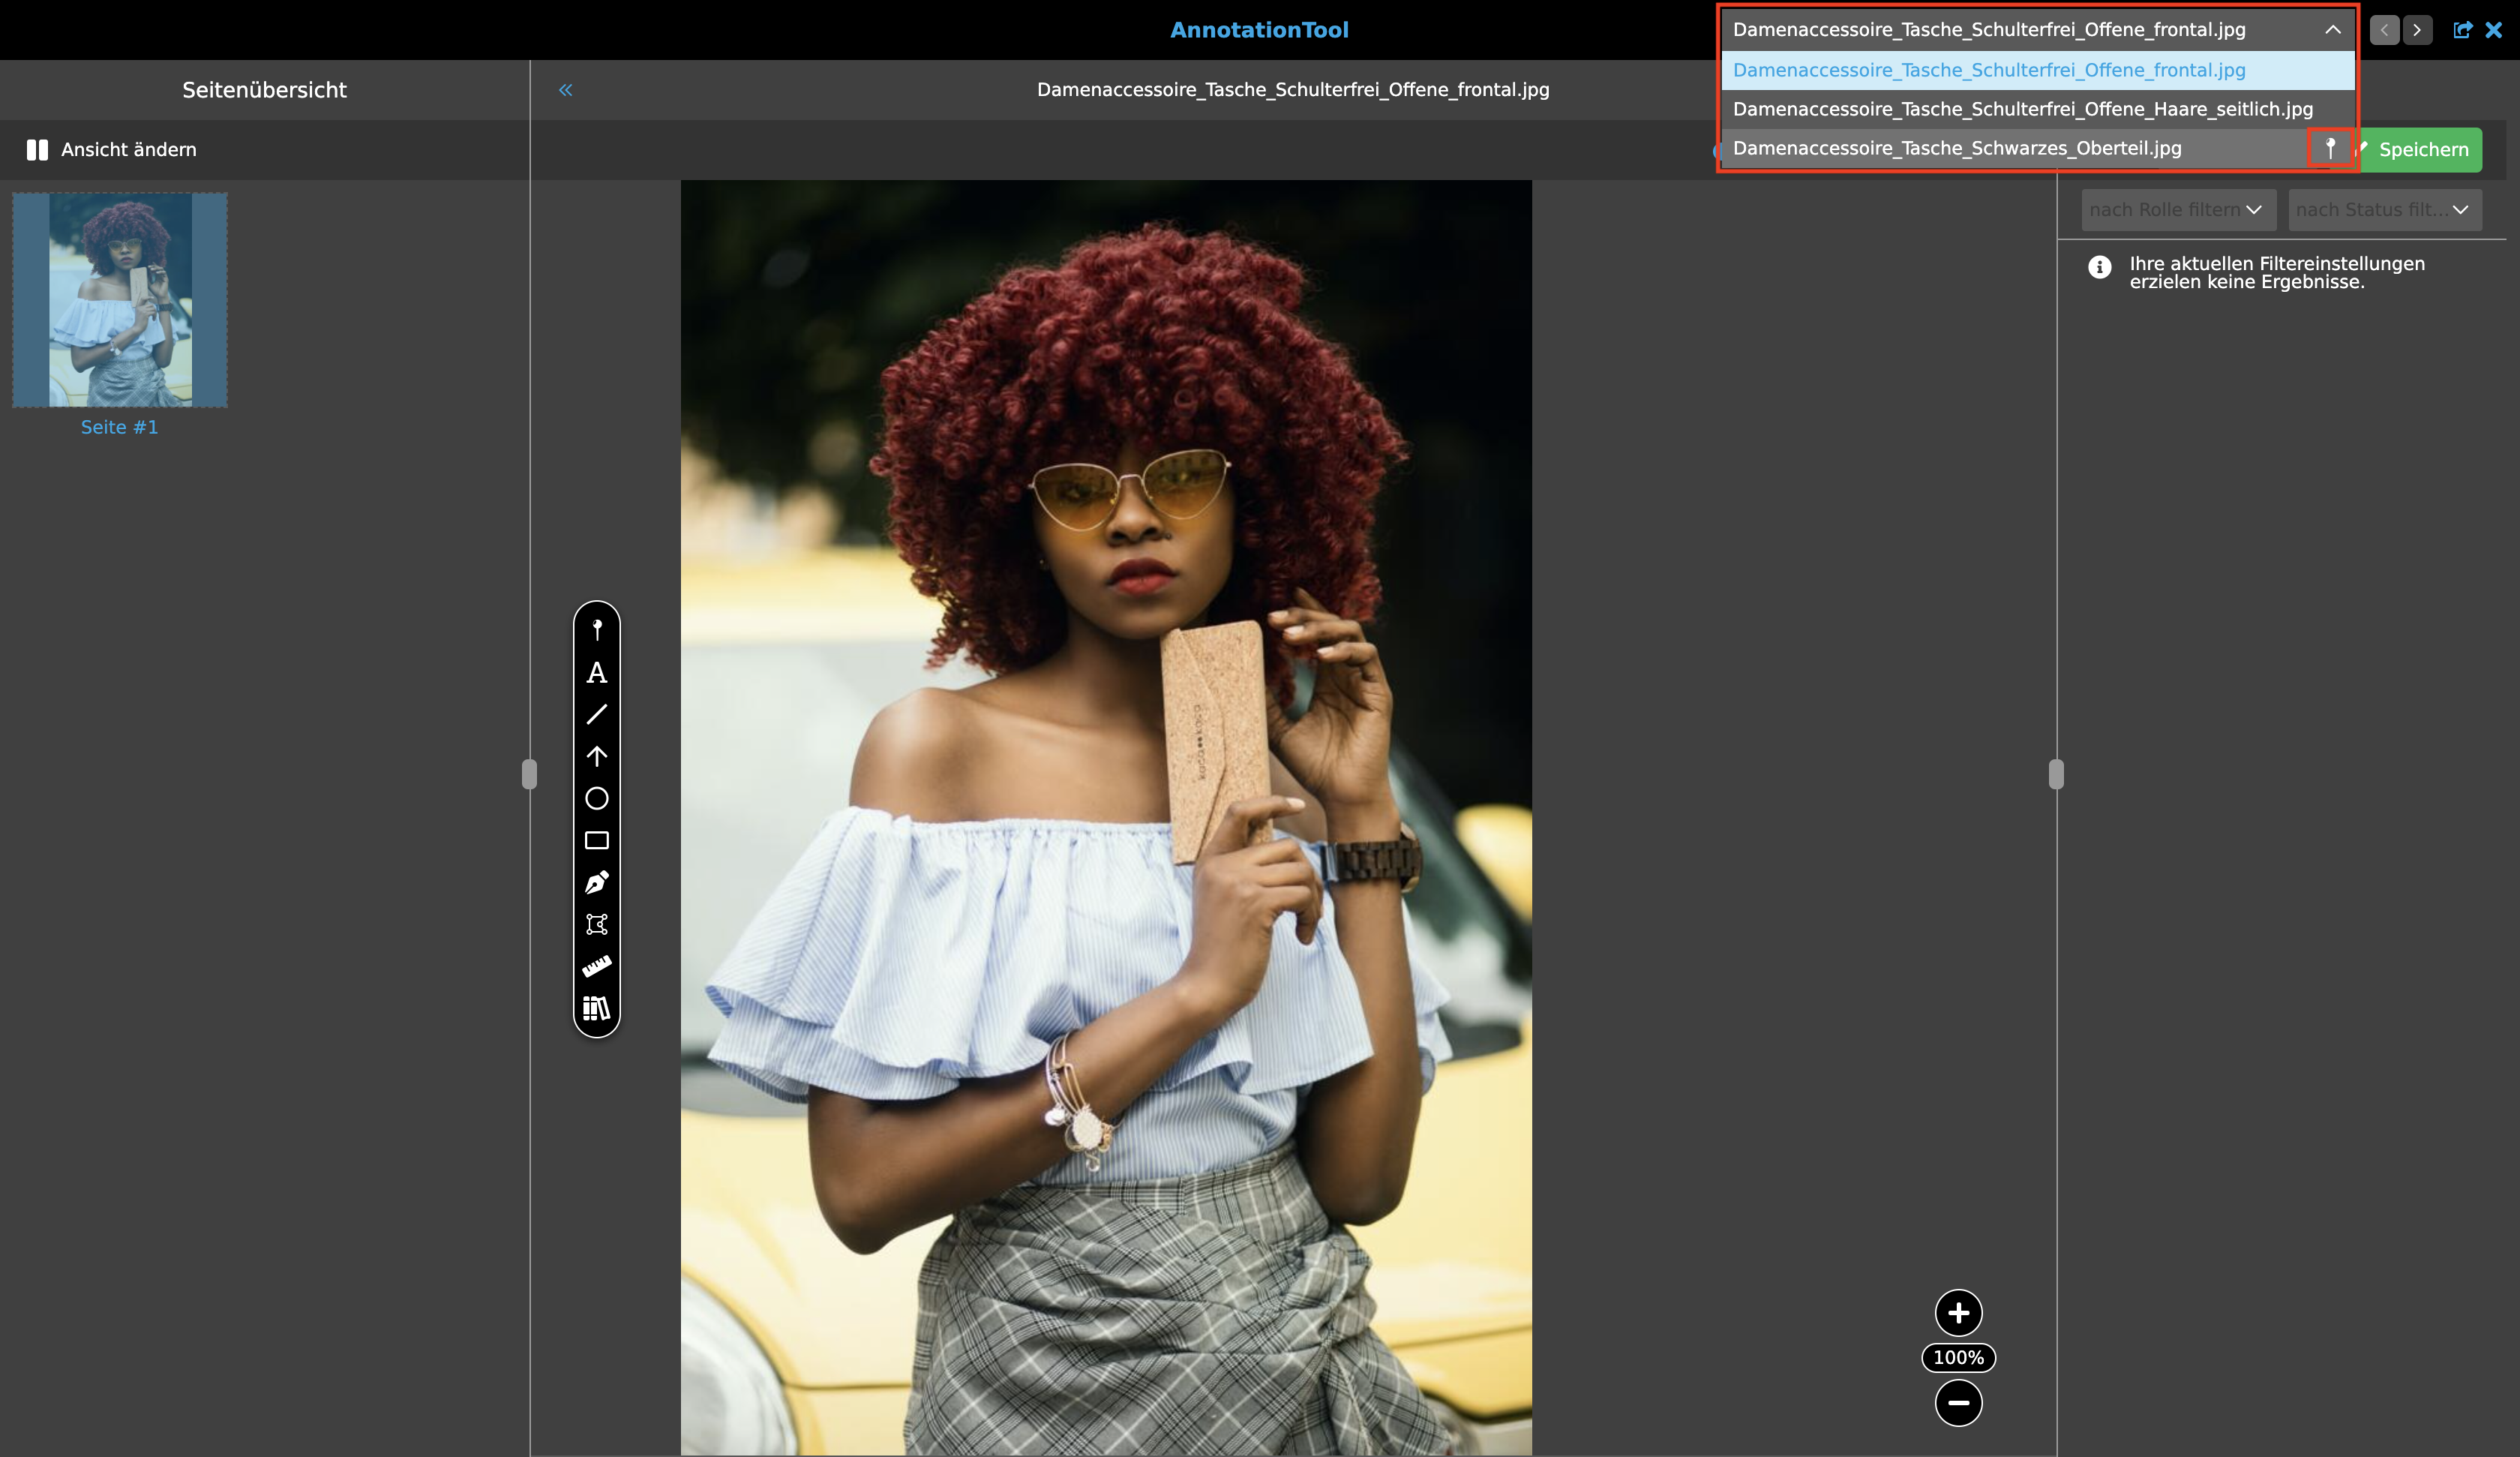Select the line drawing tool
2520x1457 pixels.
[x=597, y=714]
